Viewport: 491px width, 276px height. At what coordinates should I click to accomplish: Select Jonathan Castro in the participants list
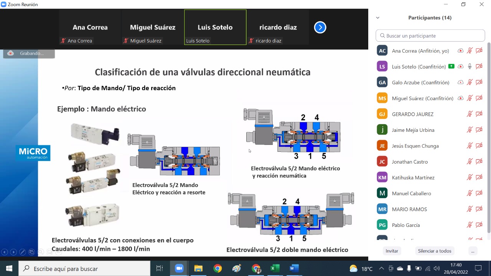410,162
